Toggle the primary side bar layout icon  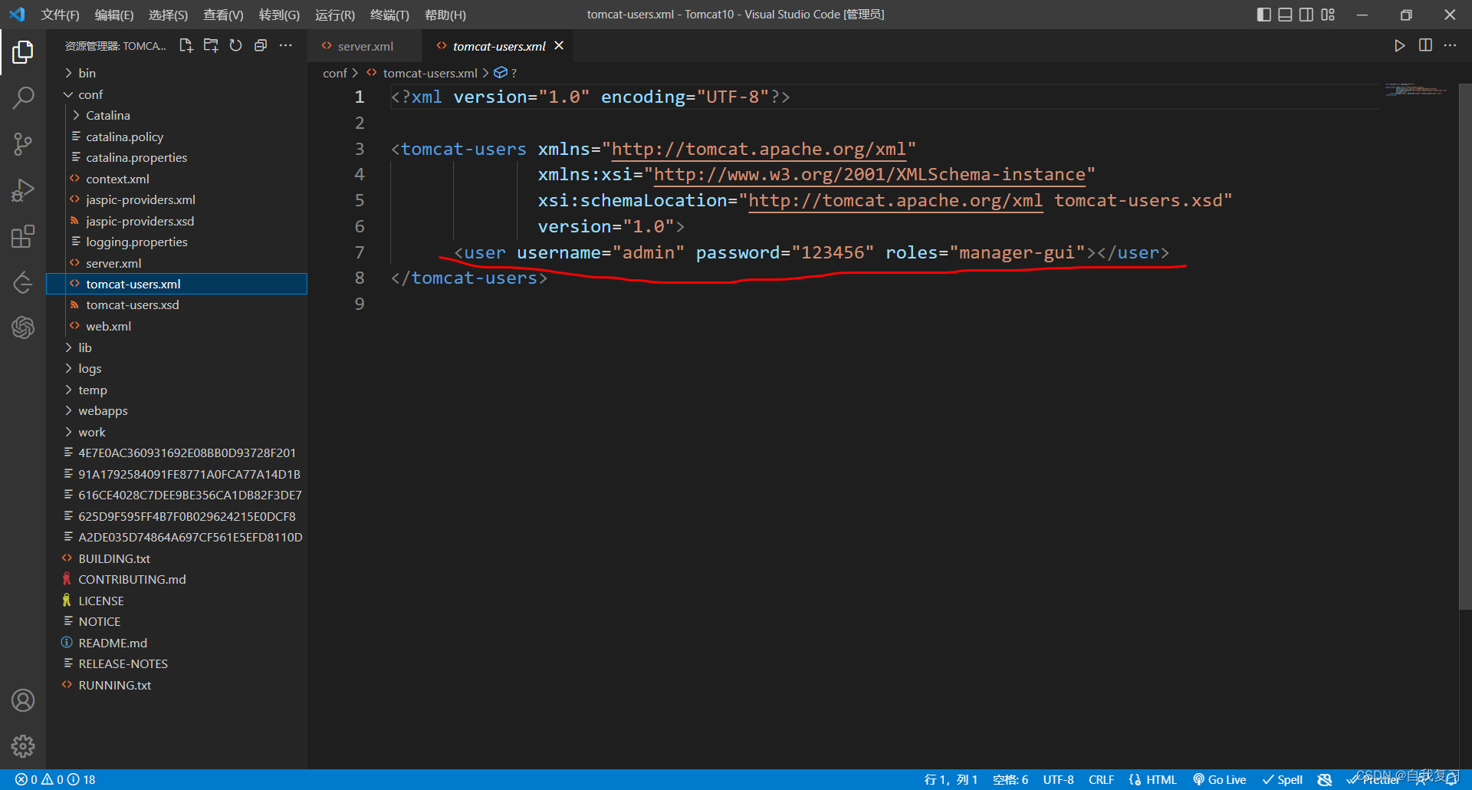(x=1264, y=15)
